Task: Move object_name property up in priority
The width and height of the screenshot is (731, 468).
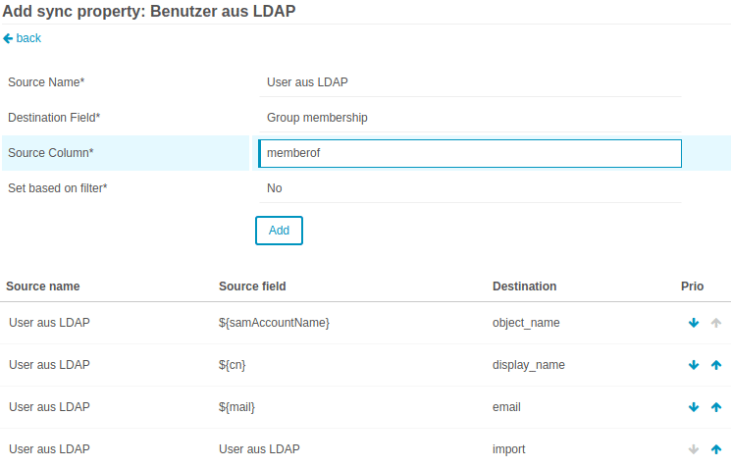Action: click(x=715, y=323)
